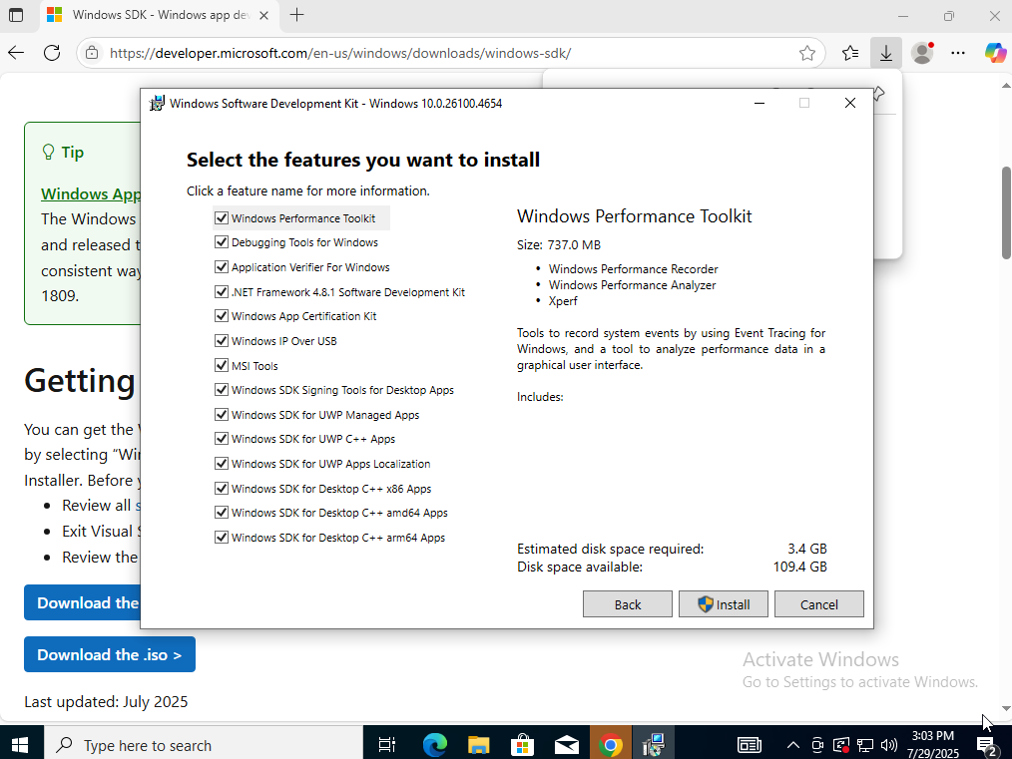Toggle the MSI Tools checkbox
Screen dimensions: 1012x759
222,366
